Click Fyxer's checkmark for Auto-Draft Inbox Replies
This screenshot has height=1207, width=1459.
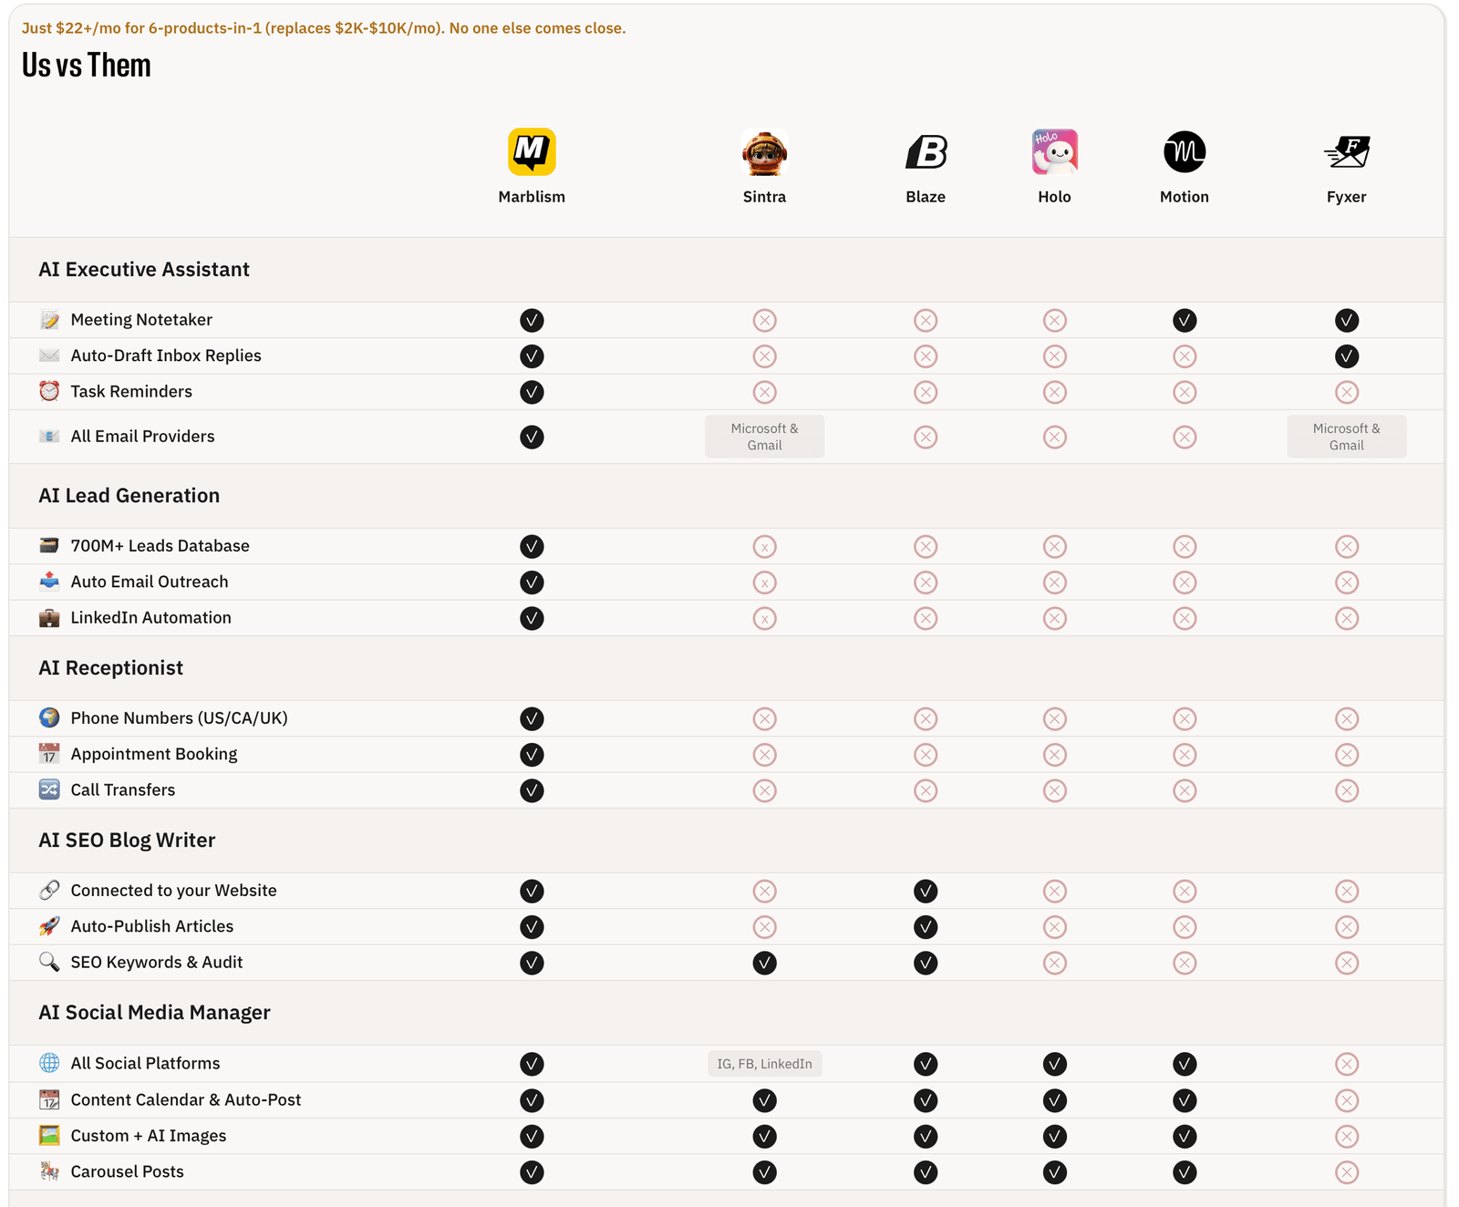click(x=1347, y=356)
